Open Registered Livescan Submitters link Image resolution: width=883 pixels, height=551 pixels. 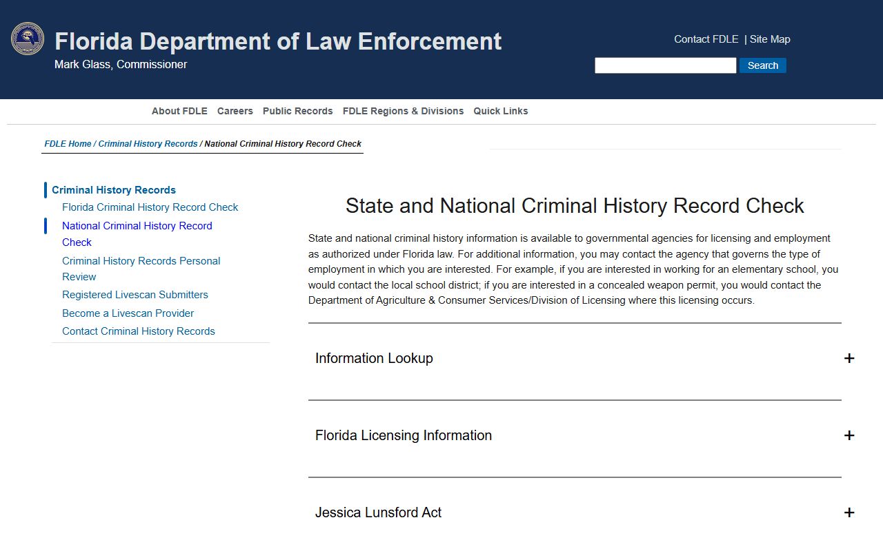pyautogui.click(x=135, y=295)
